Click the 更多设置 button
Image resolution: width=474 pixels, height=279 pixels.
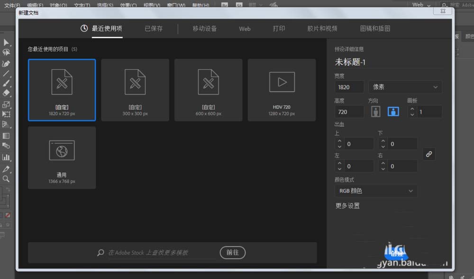tap(347, 206)
